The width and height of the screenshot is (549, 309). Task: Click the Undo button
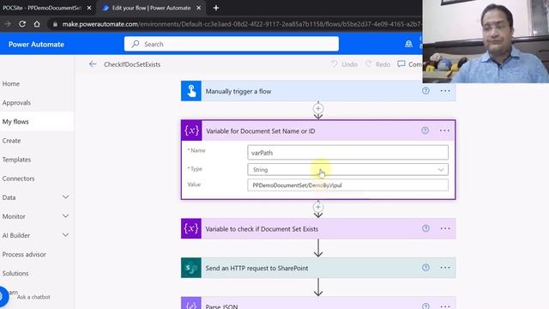tap(345, 64)
